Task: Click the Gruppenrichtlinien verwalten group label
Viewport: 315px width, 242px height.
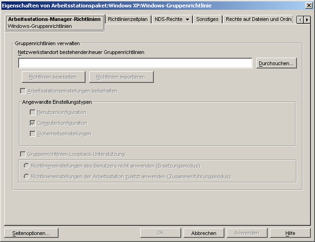Action: [47, 43]
